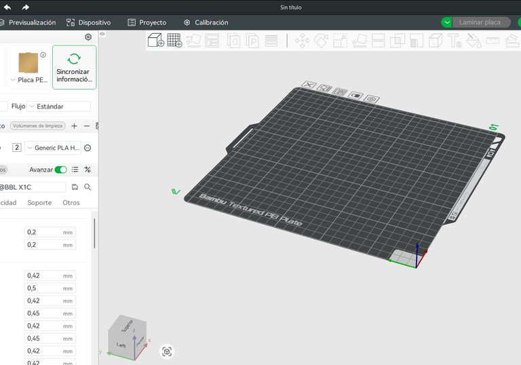The height and width of the screenshot is (365, 521).
Task: Open the Flujo Estándar dropdown
Action: (x=58, y=107)
